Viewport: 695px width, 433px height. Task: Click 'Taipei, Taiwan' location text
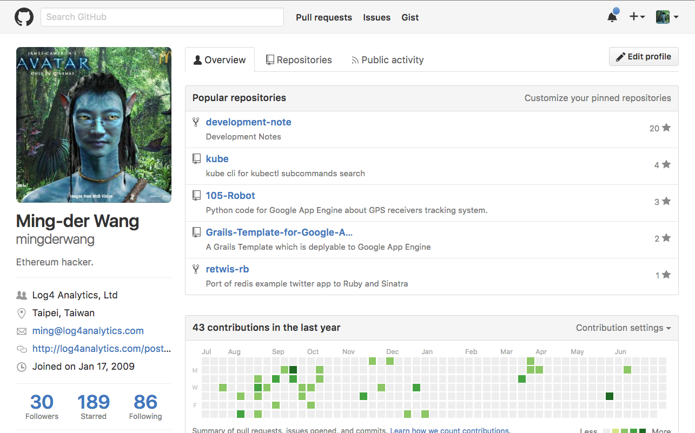[63, 313]
